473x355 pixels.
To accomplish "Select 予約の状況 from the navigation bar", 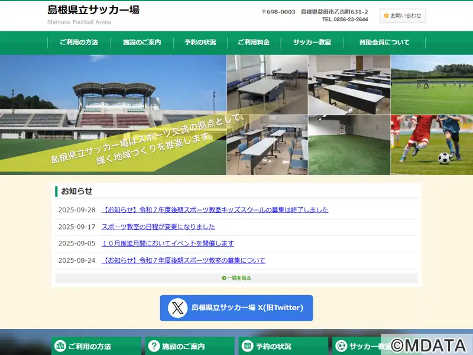I will pyautogui.click(x=200, y=43).
